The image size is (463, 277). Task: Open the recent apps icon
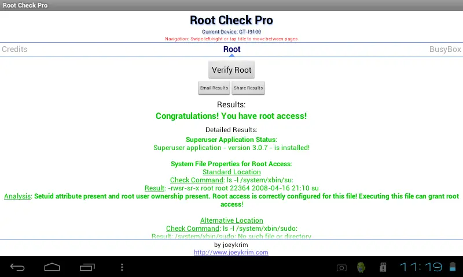point(87,267)
